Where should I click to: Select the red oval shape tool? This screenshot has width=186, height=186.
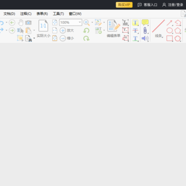point(169,30)
